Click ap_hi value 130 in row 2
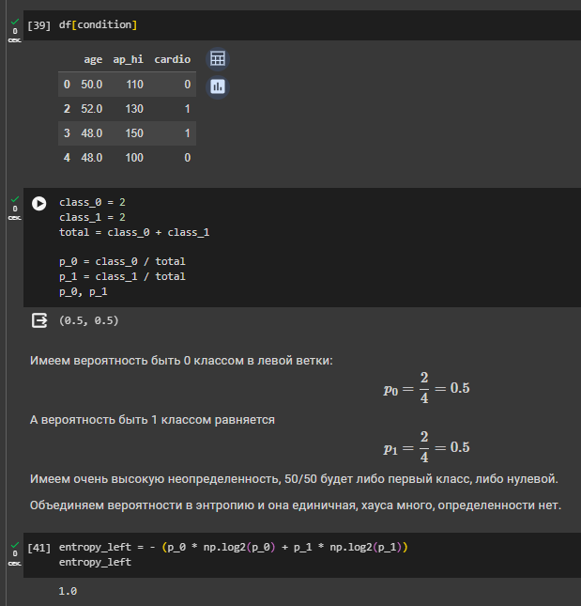This screenshot has height=606, width=581. [x=134, y=109]
